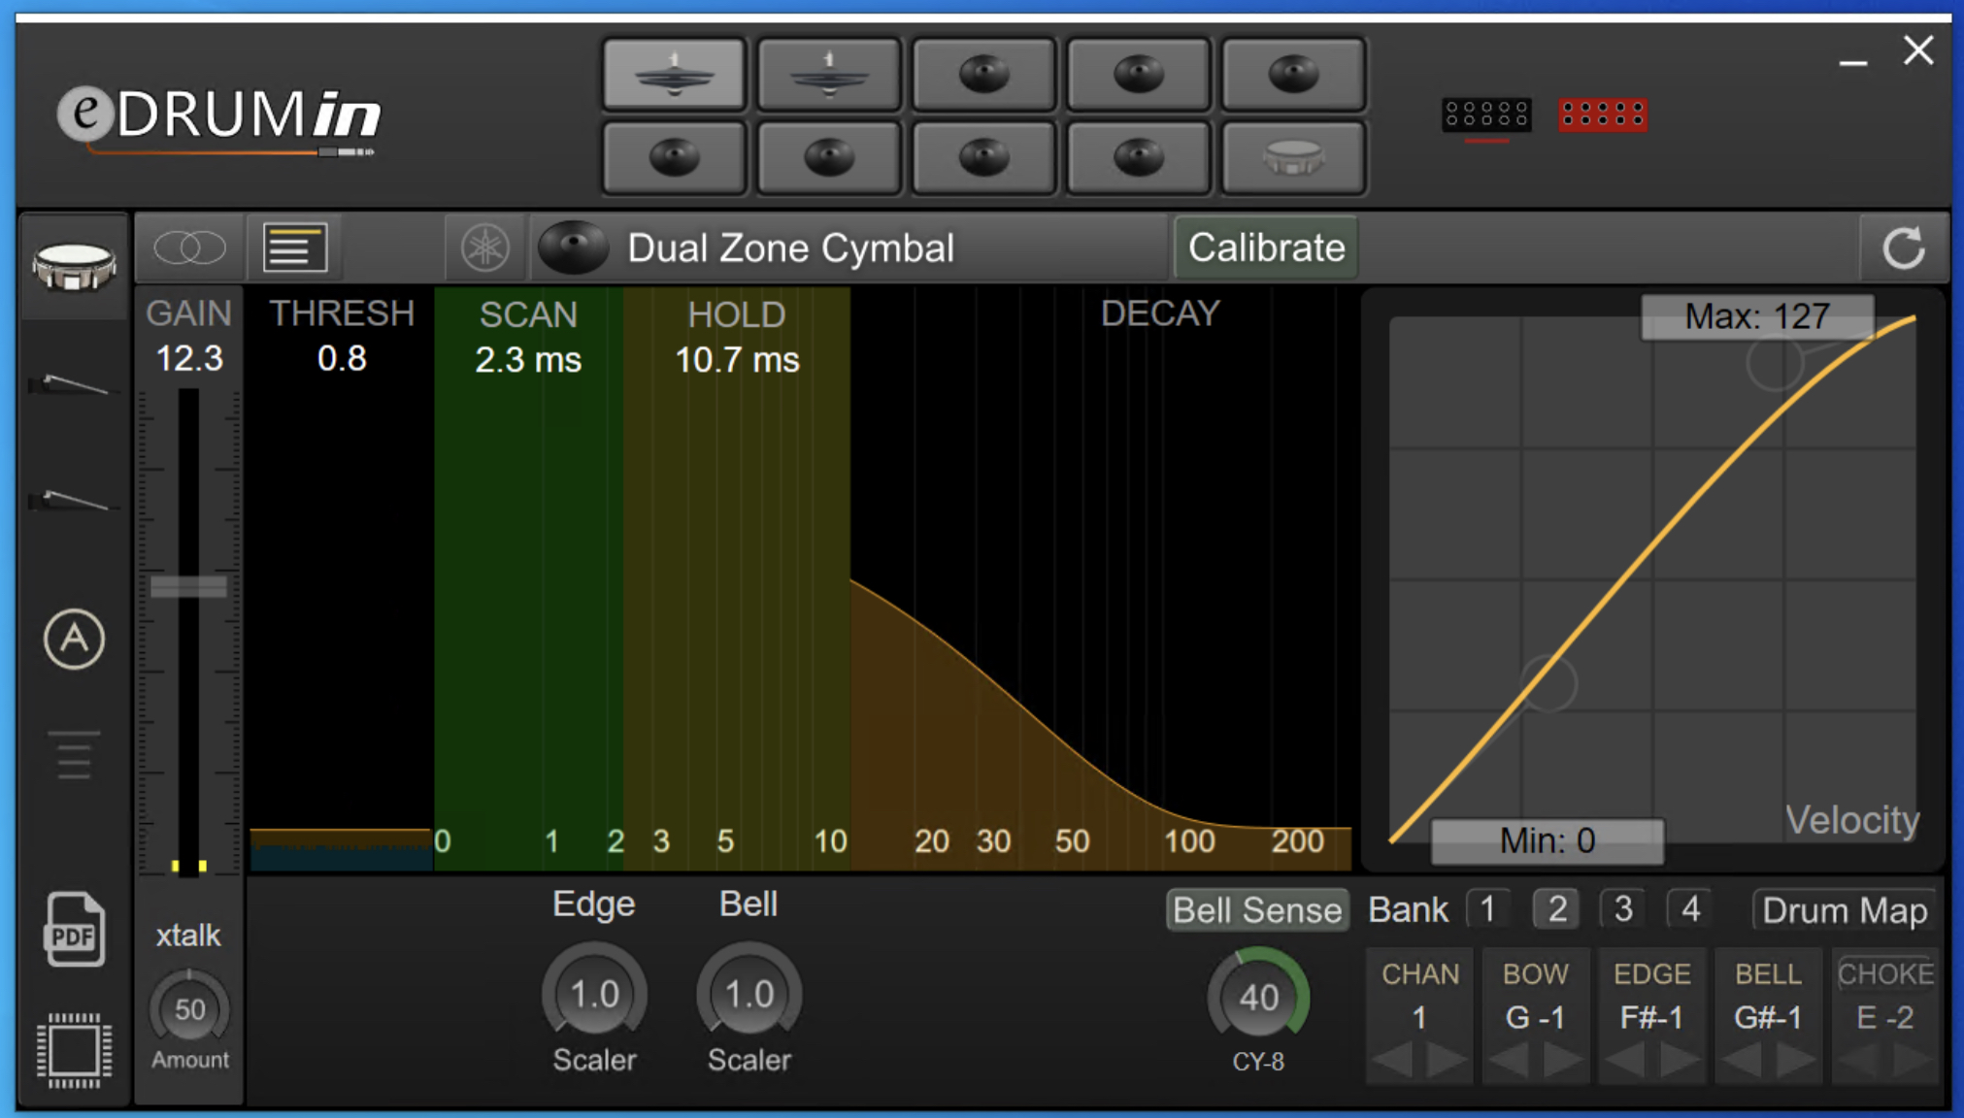Click the snowflake icon in toolbar
Image resolution: width=1964 pixels, height=1118 pixels.
(x=484, y=247)
